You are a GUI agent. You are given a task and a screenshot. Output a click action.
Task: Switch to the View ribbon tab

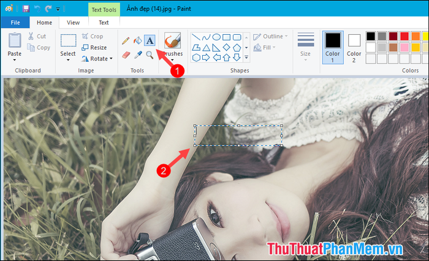point(74,23)
